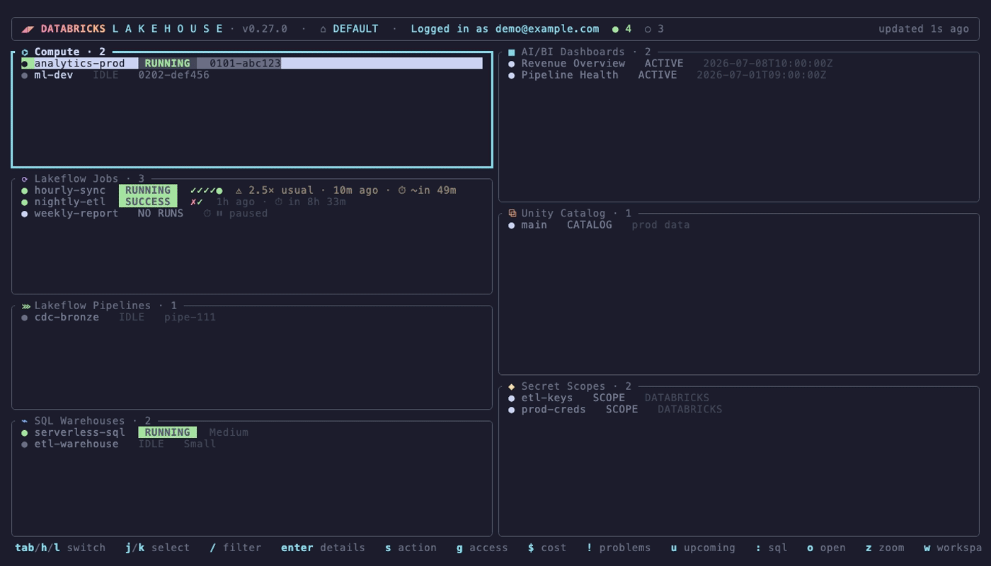The width and height of the screenshot is (991, 566).
Task: Click warning triangle in hourly-sync row
Action: click(x=239, y=190)
